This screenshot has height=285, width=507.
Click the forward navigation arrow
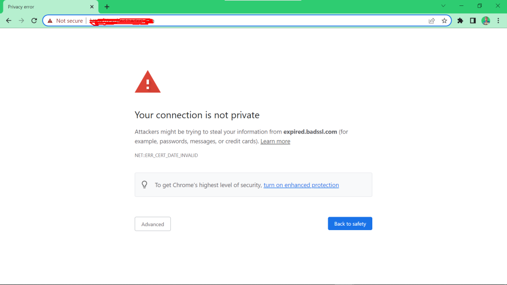coord(21,21)
